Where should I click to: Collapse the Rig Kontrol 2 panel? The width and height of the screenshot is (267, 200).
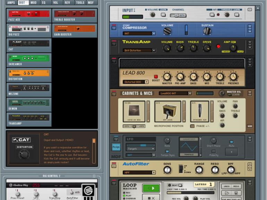point(94,176)
